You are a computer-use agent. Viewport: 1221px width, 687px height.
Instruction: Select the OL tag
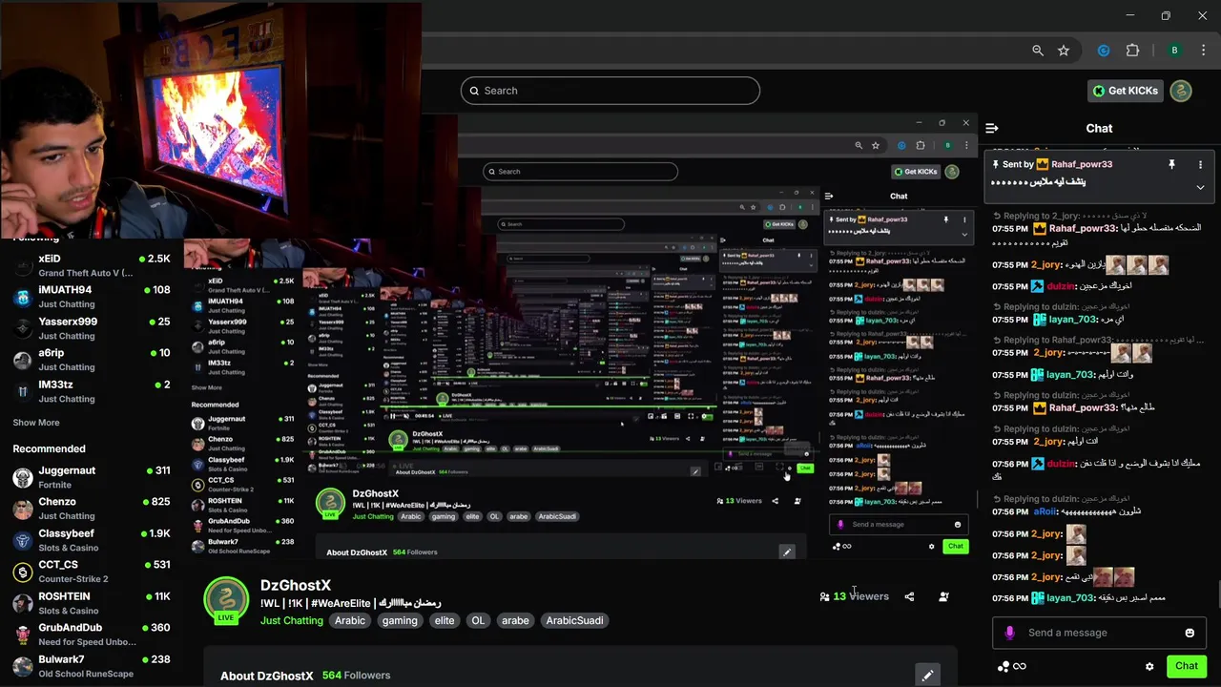click(478, 620)
